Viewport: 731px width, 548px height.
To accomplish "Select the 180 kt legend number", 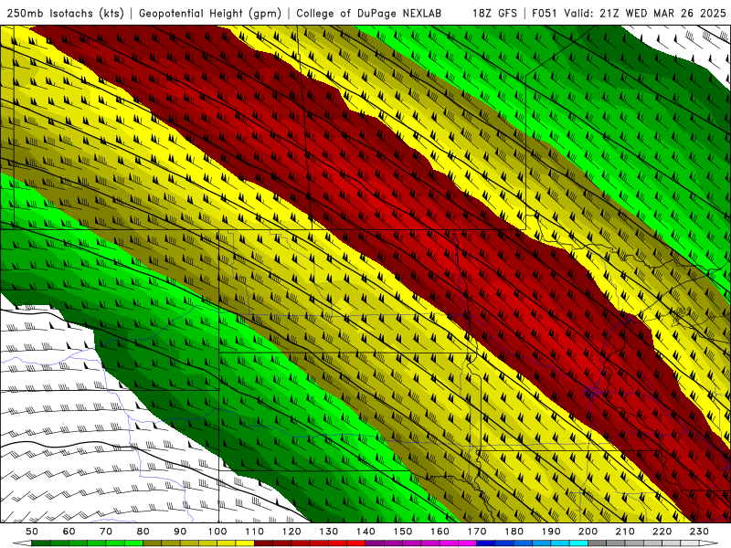I will 514,532.
